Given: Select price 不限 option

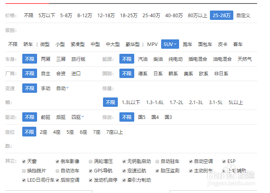Looking at the screenshot, I should point(28,16).
